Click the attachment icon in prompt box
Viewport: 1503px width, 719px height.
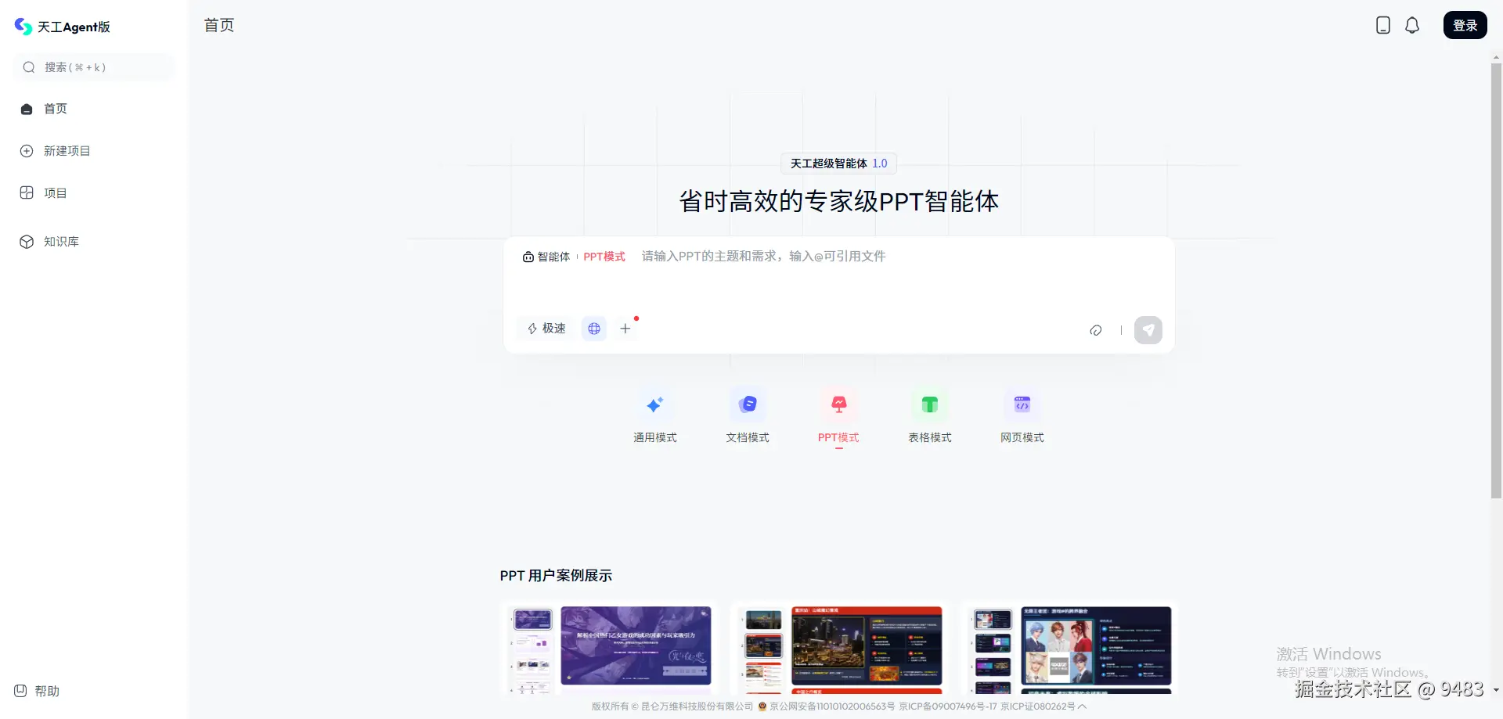[1096, 330]
